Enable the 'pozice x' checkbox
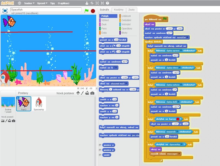Viewport: 220px width, 166px height. (100, 145)
